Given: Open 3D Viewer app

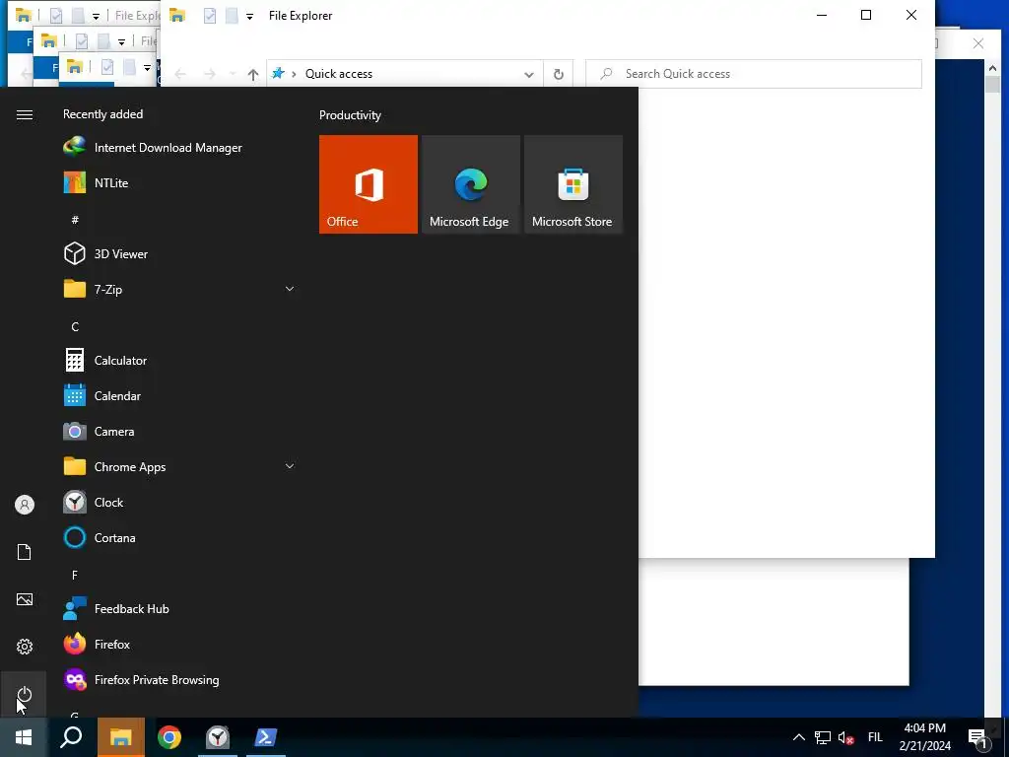Looking at the screenshot, I should [106, 253].
